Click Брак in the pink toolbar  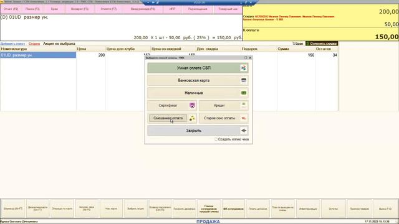(54, 9)
